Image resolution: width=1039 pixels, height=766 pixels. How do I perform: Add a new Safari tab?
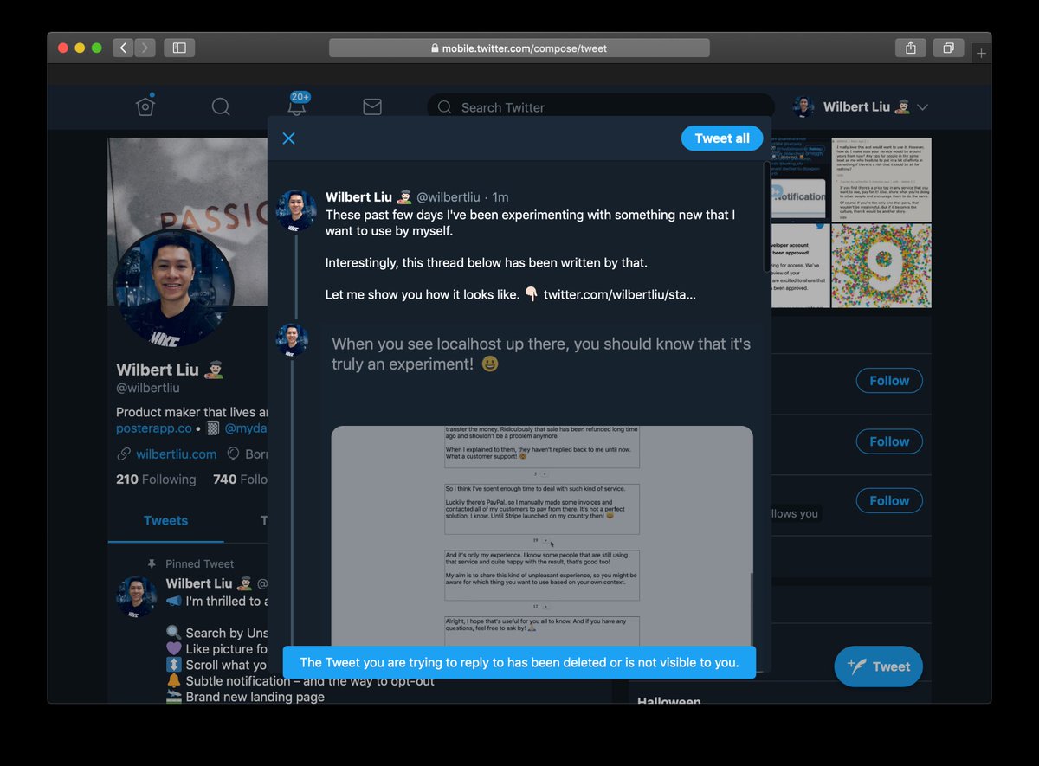(981, 53)
